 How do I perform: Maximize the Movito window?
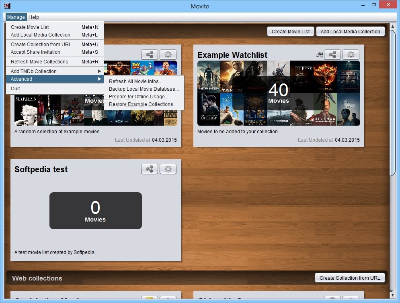click(x=374, y=5)
